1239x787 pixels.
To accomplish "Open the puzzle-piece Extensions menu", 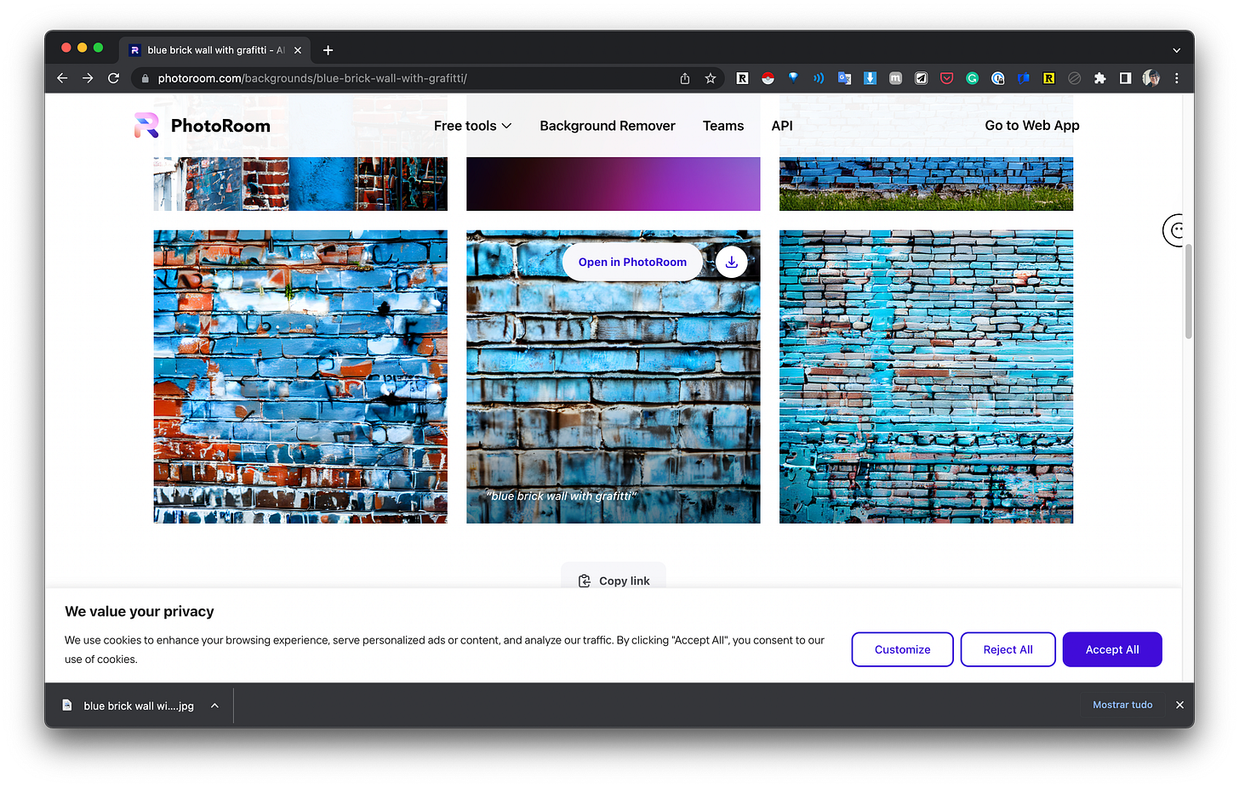I will pyautogui.click(x=1099, y=78).
